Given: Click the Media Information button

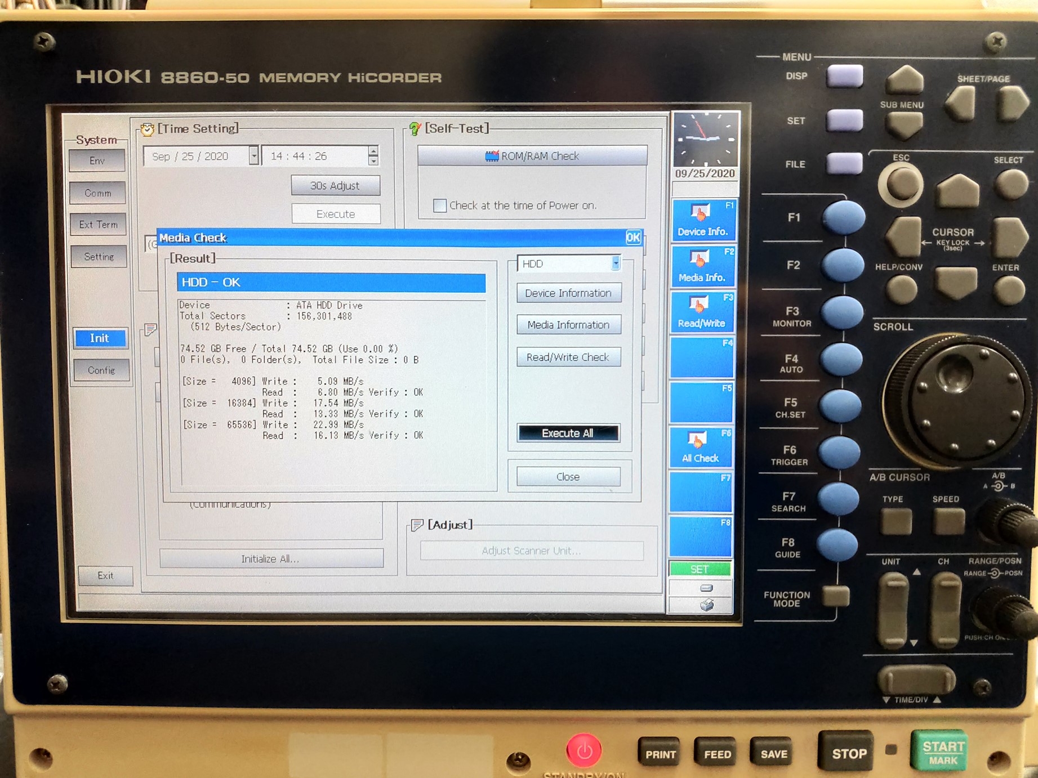Looking at the screenshot, I should (x=568, y=325).
